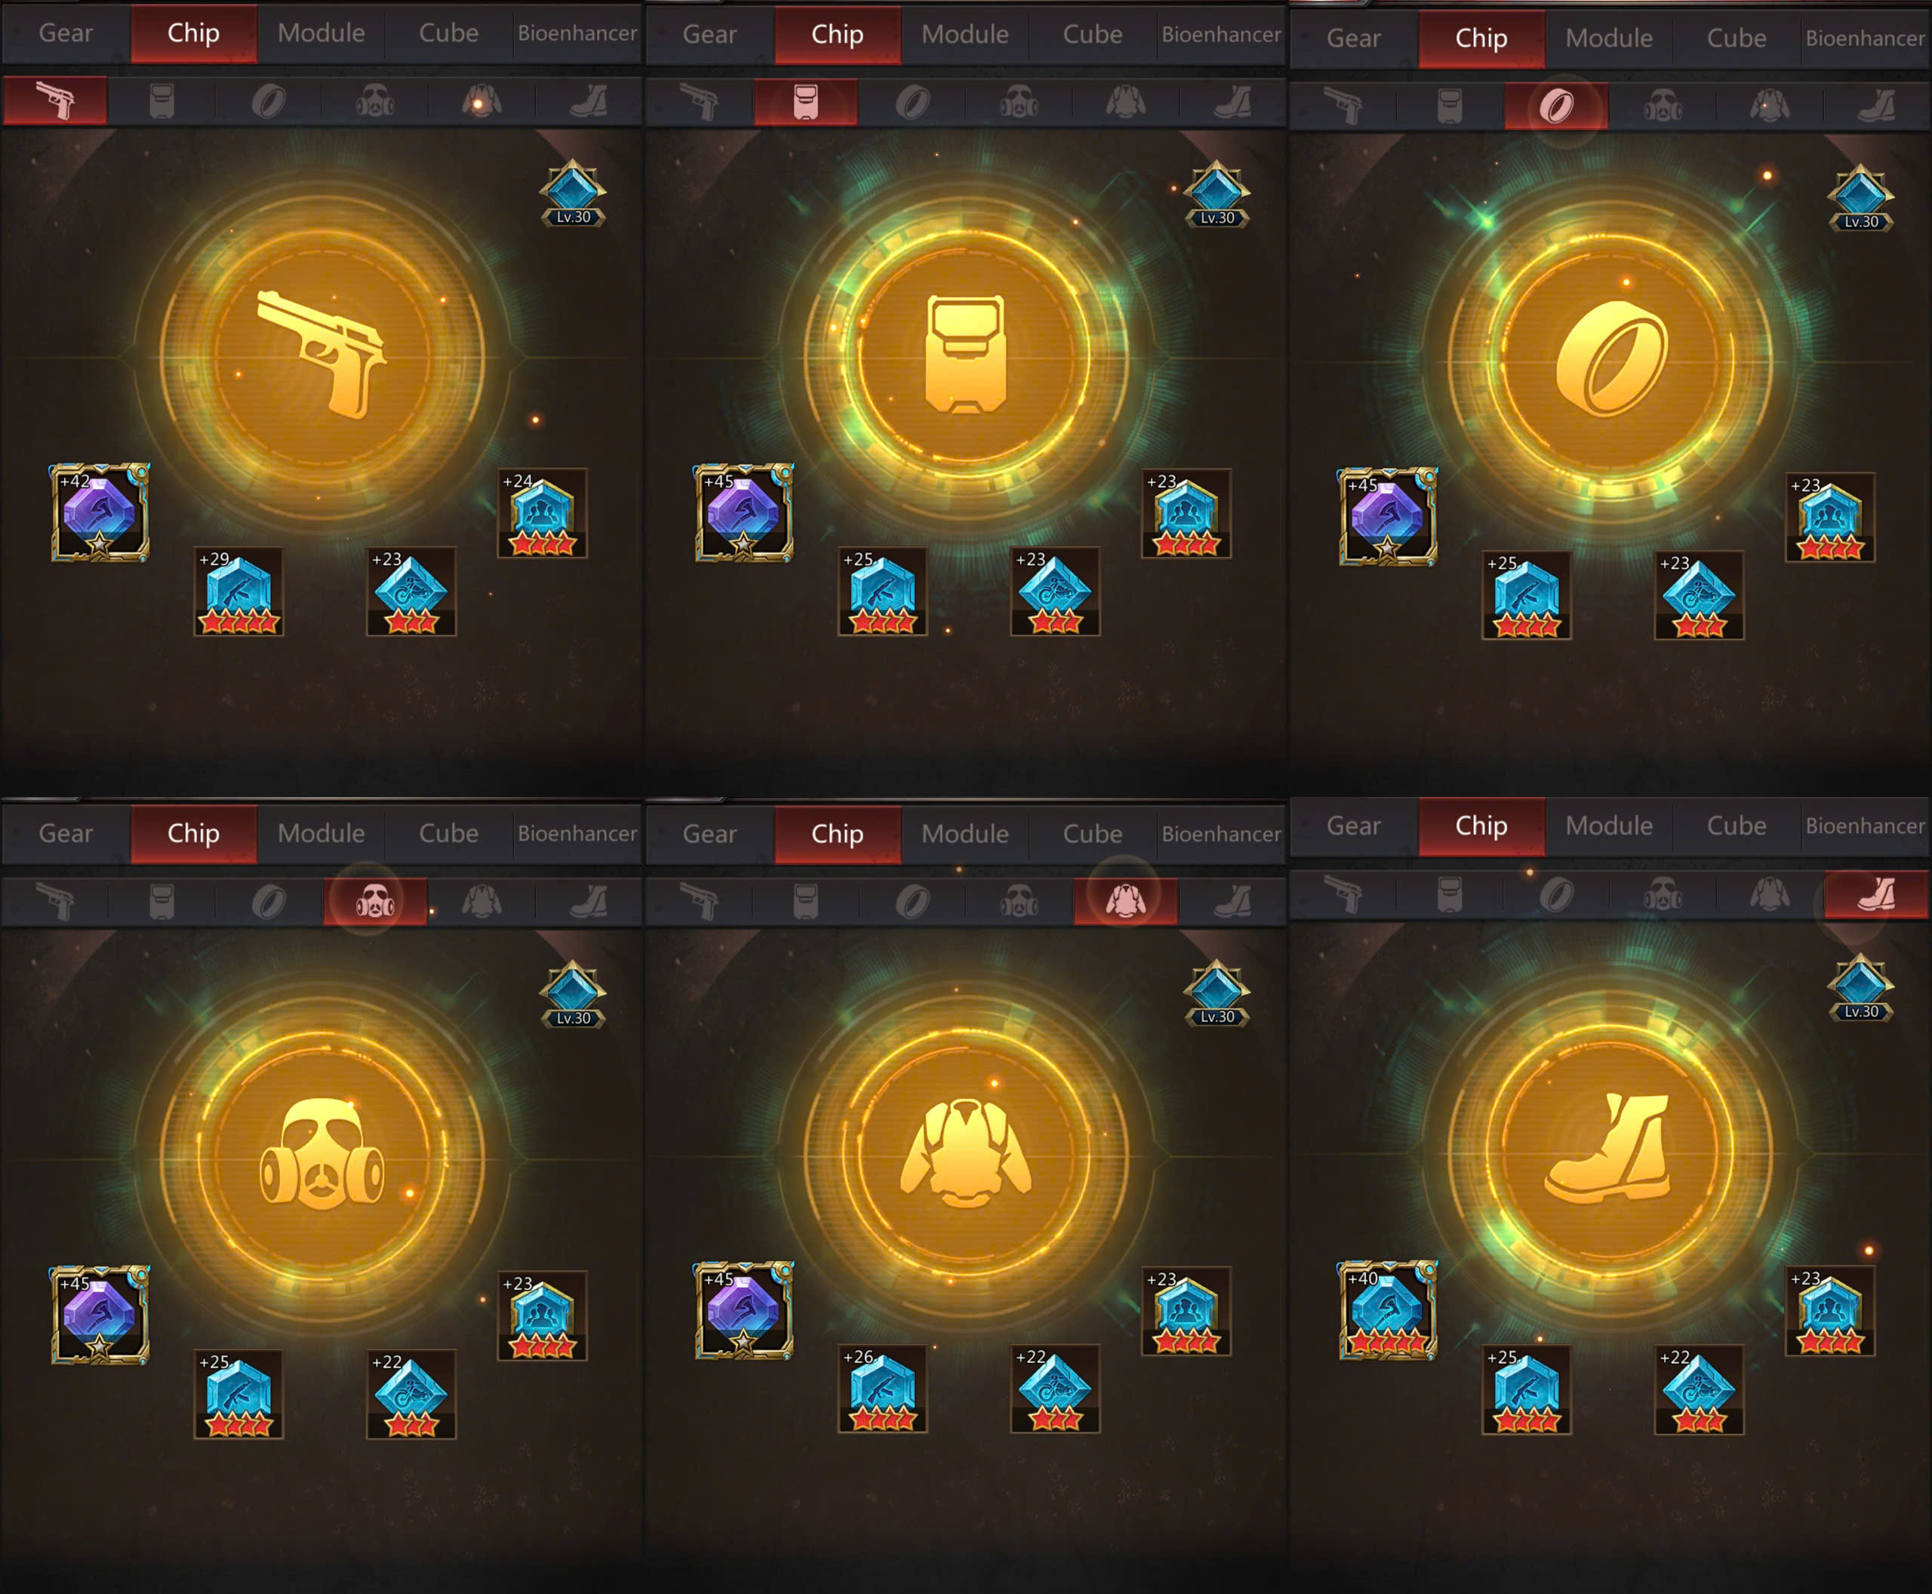Click the highlighted red ring slot icon
1932x1594 pixels.
click(1556, 106)
